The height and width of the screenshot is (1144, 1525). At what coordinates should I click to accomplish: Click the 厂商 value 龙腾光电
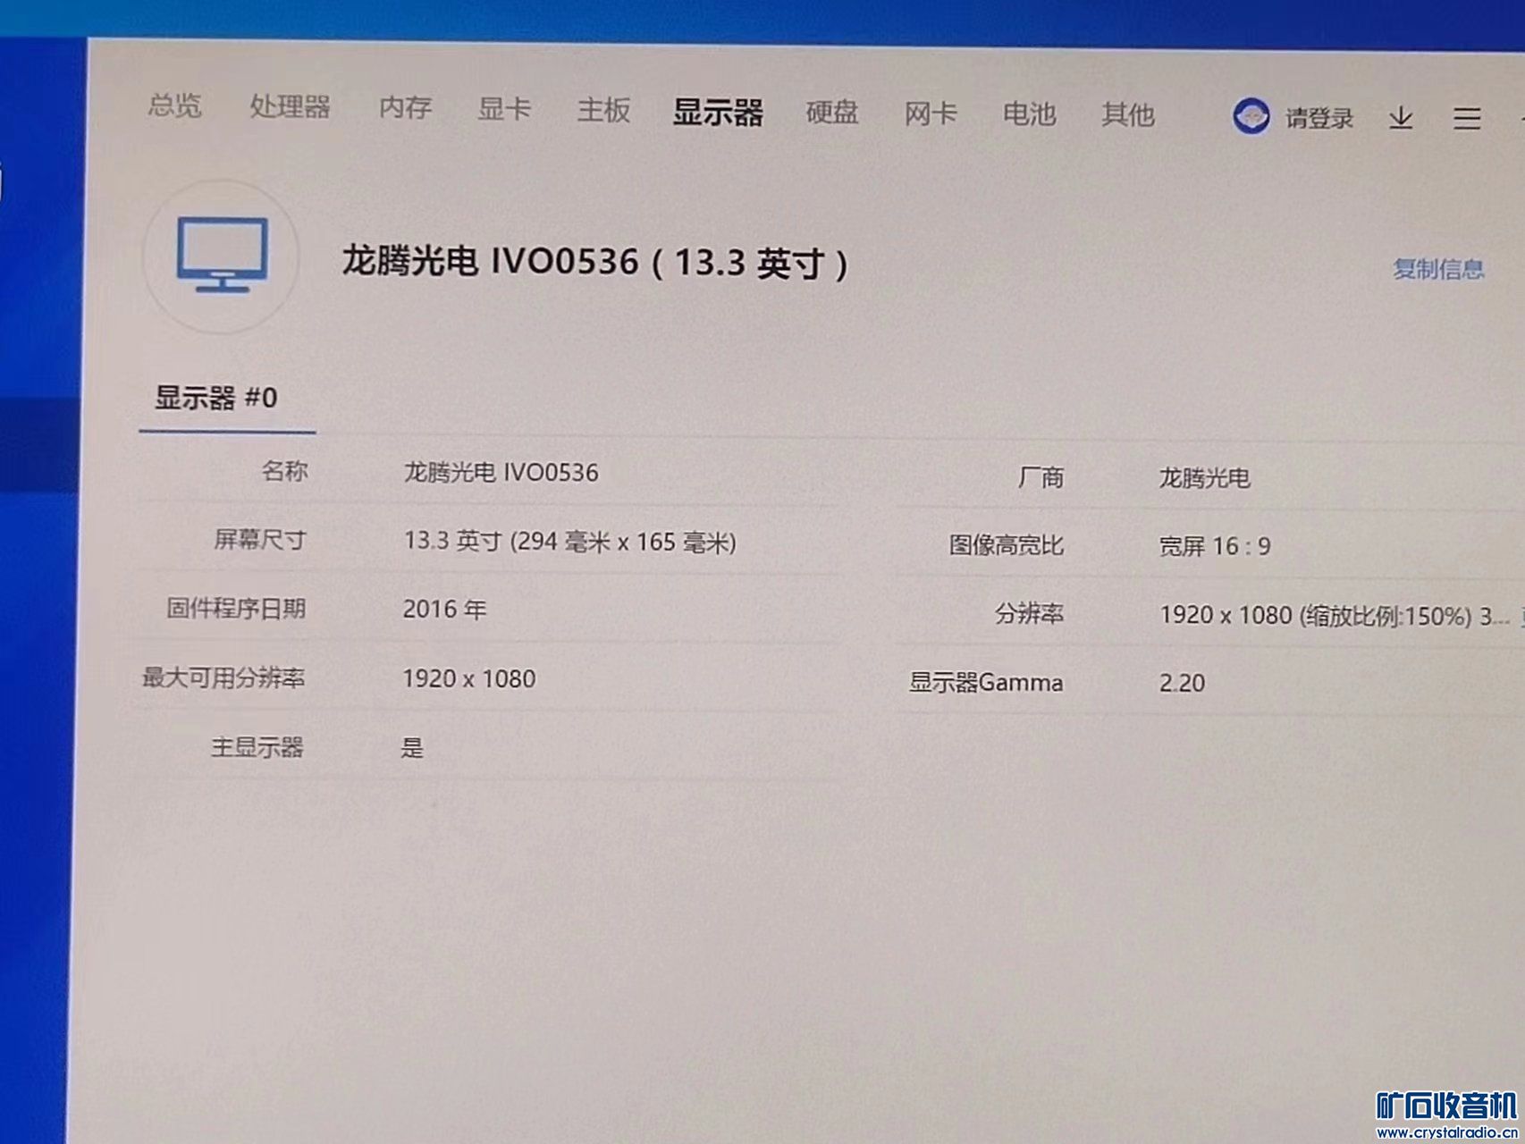pyautogui.click(x=1204, y=478)
